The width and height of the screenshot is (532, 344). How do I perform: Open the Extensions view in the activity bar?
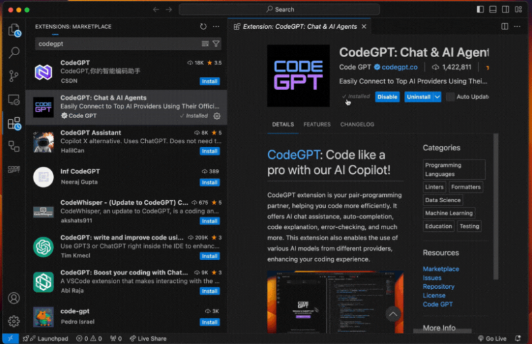point(14,123)
